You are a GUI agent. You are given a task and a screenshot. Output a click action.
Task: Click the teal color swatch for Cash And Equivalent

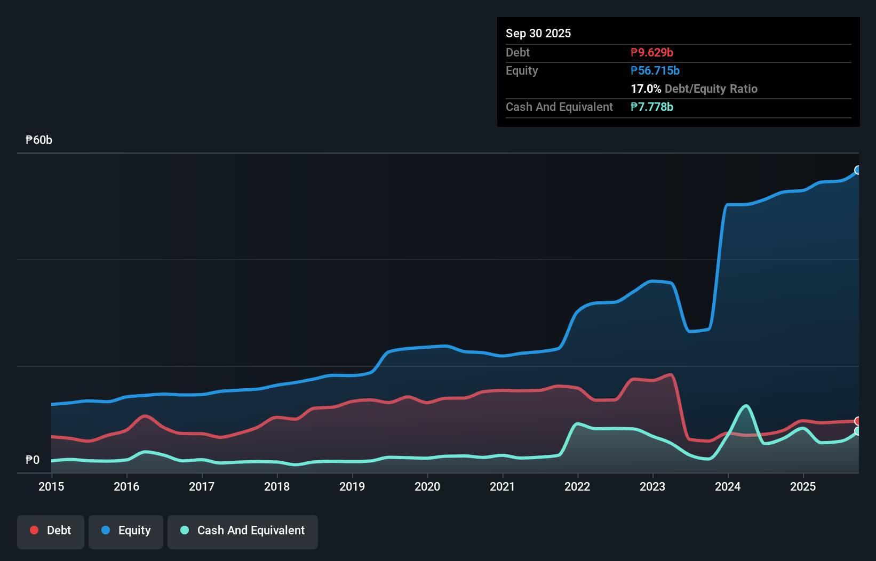pyautogui.click(x=184, y=531)
